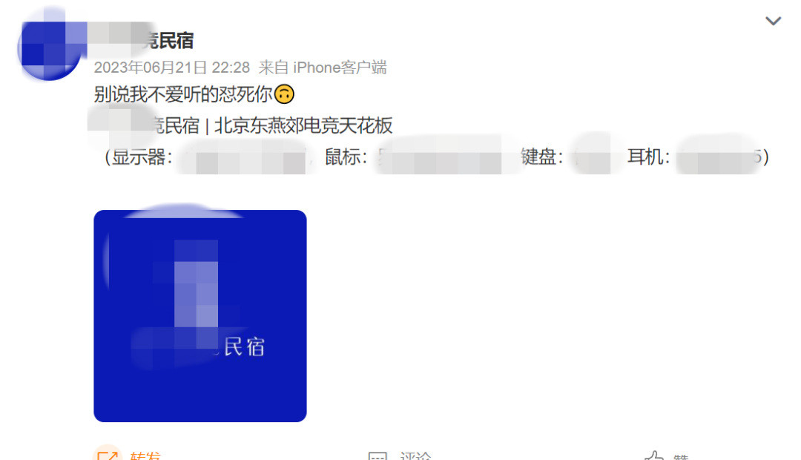This screenshot has width=801, height=460.
Task: Click the repost arrow icon
Action: (x=108, y=456)
